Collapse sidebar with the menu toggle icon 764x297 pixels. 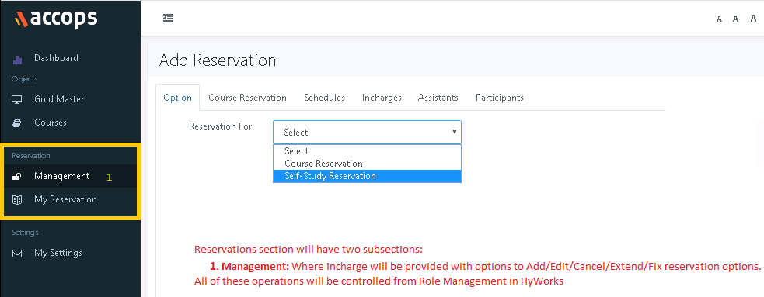point(168,18)
